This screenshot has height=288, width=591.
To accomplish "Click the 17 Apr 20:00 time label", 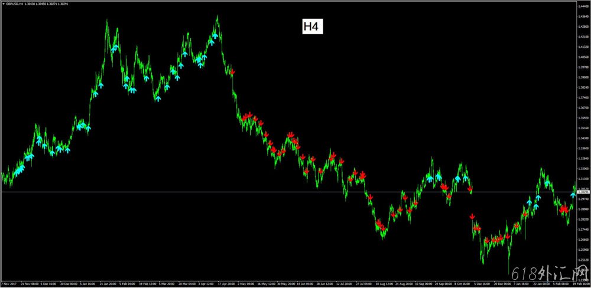I will click(x=226, y=284).
